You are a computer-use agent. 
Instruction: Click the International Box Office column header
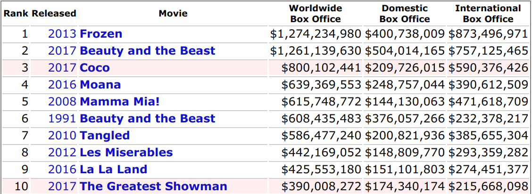coord(488,14)
